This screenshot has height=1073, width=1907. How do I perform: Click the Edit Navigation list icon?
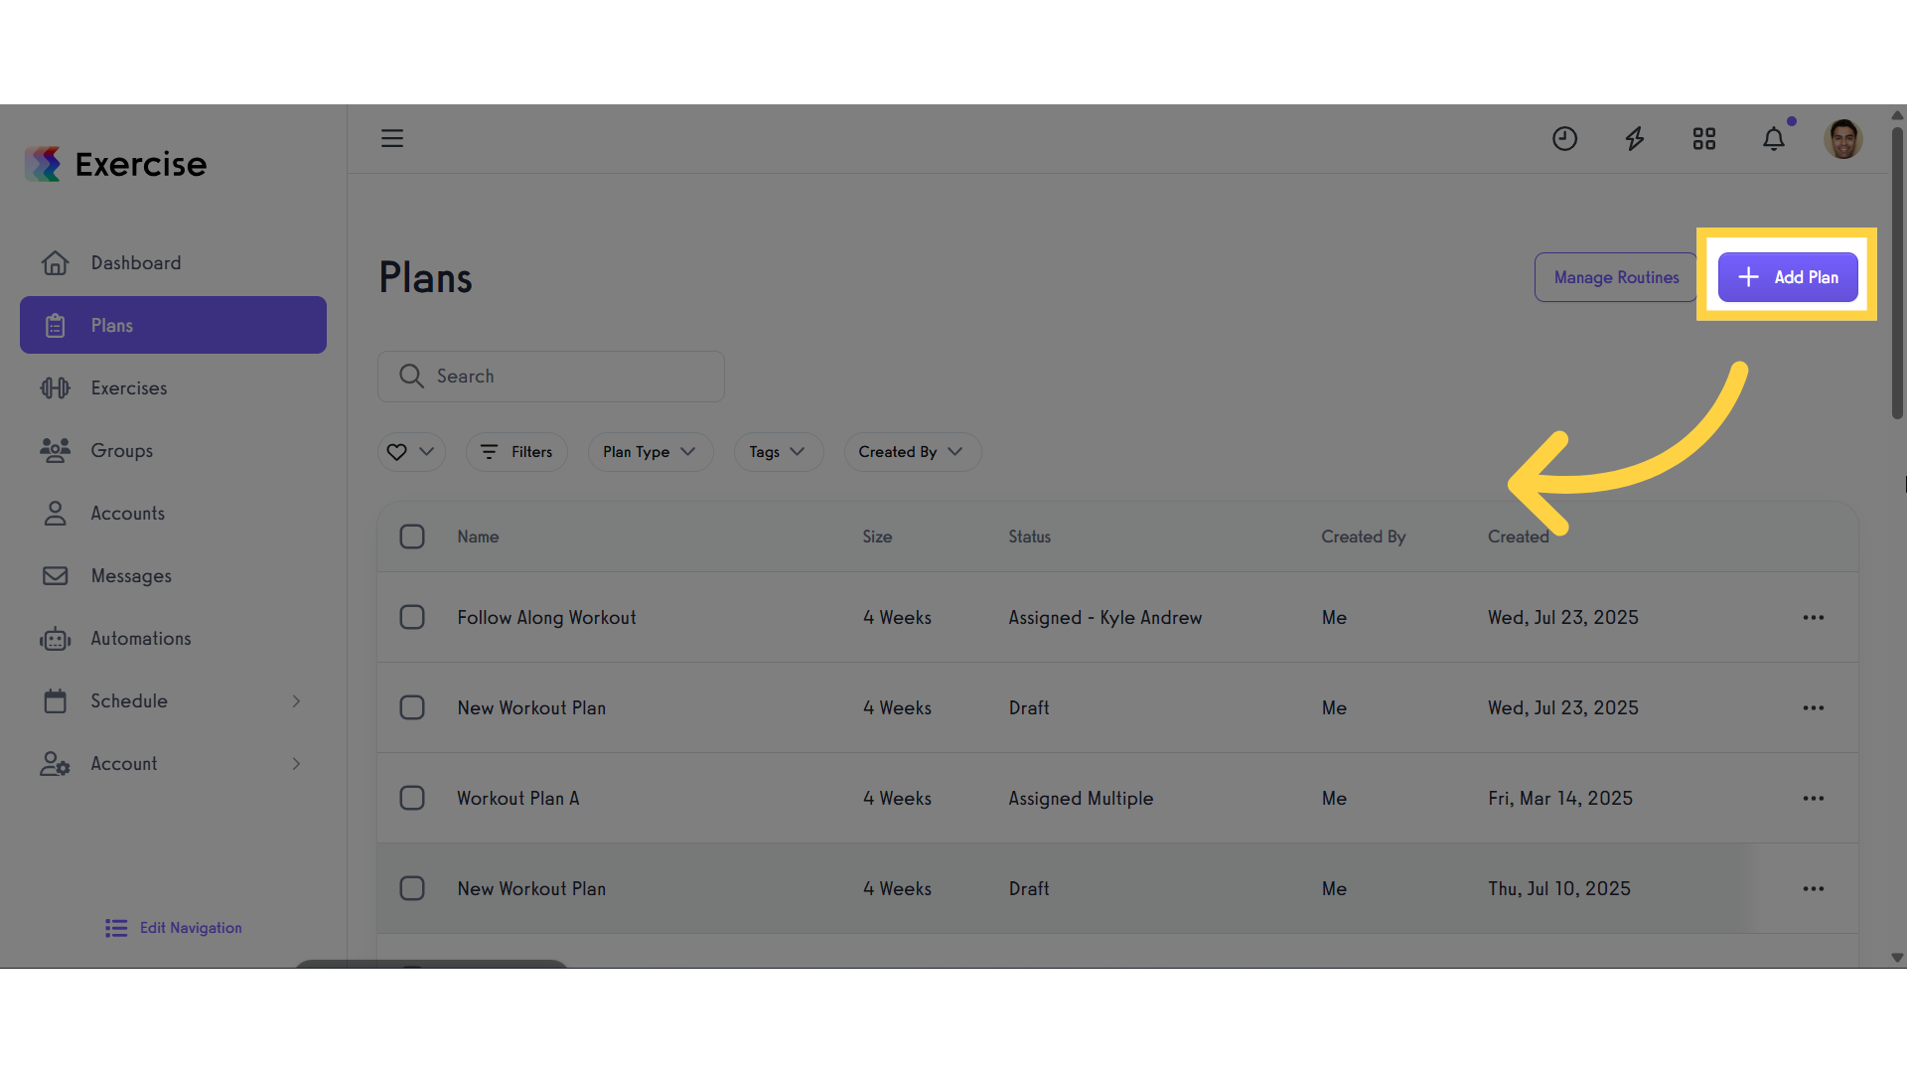(x=116, y=928)
